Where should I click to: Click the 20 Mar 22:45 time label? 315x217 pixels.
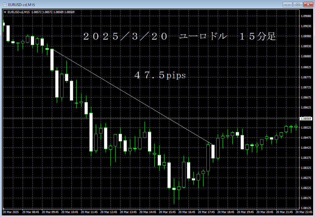click(304, 212)
